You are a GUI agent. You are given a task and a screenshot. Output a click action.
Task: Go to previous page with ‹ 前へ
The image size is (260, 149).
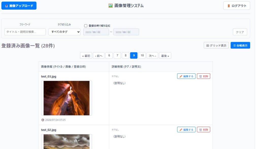coord(99,56)
